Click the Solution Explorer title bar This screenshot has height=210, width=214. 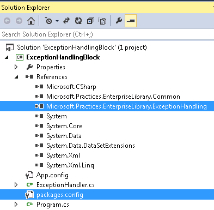tap(107, 8)
